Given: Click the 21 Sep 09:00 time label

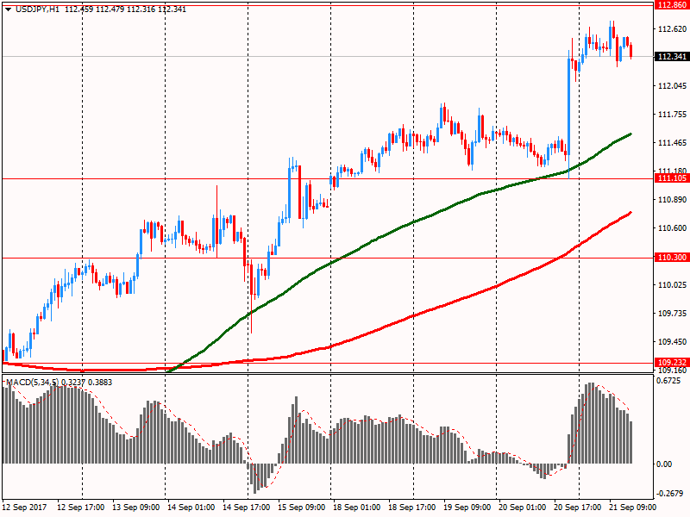Looking at the screenshot, I should tap(632, 507).
